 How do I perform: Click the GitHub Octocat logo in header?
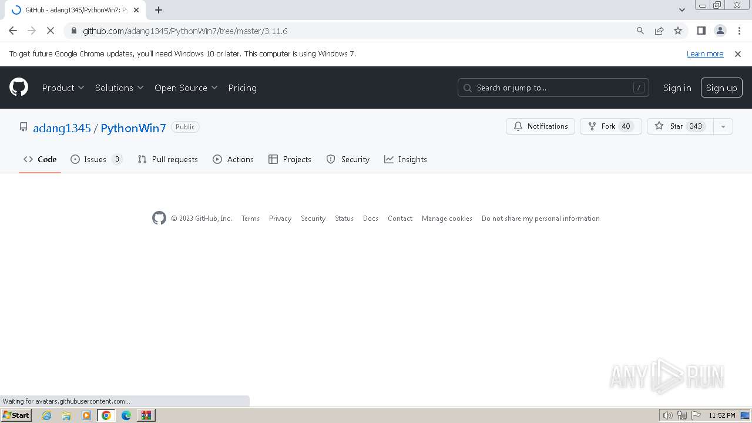click(19, 88)
